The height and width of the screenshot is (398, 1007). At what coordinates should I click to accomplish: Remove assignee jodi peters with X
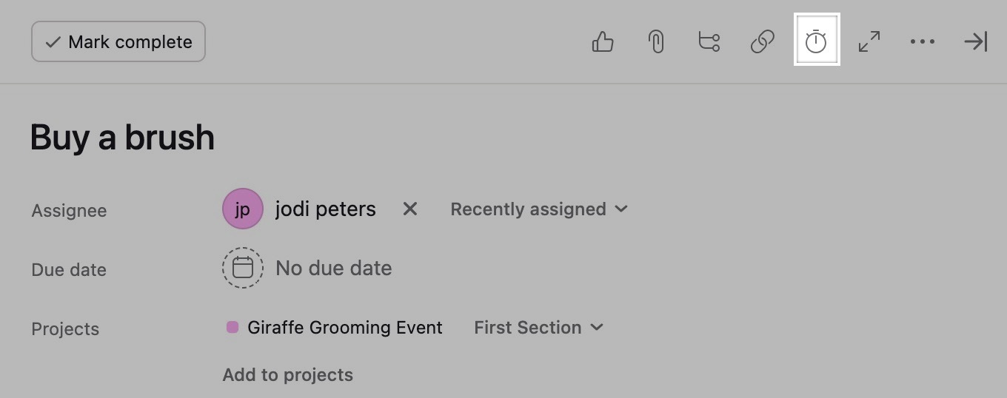pyautogui.click(x=409, y=209)
